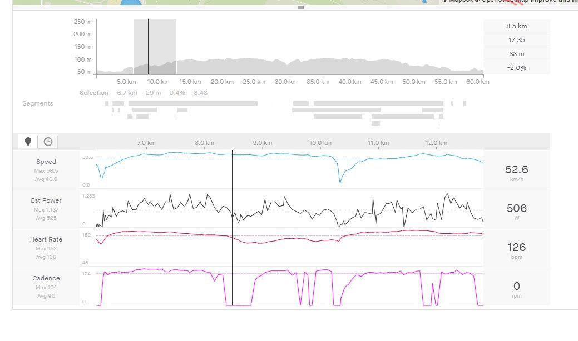The width and height of the screenshot is (578, 341).
Task: Click the 250 m elevation axis label
Action: [x=82, y=22]
